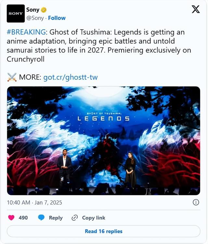Click the 10:40 AM Jan 7, 2025 timestamp
This screenshot has height=244, width=208.
pyautogui.click(x=34, y=202)
